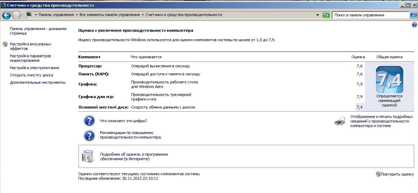Screen dimensions: 418x193
Task: Select Все элементы панели управления breadcrumb
Action: 110,15
